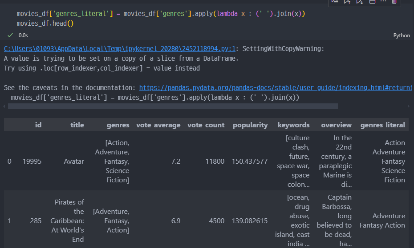This screenshot has height=248, width=414.
Task: Click Execute Cell and Below icon
Action: click(x=360, y=2)
